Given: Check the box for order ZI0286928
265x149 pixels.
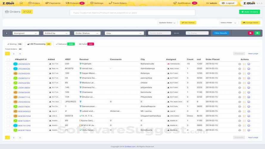Looking at the screenshot, I should pyautogui.click(x=8, y=69).
